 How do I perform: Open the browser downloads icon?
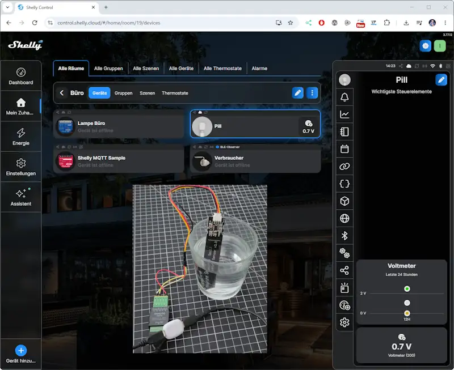tap(406, 23)
